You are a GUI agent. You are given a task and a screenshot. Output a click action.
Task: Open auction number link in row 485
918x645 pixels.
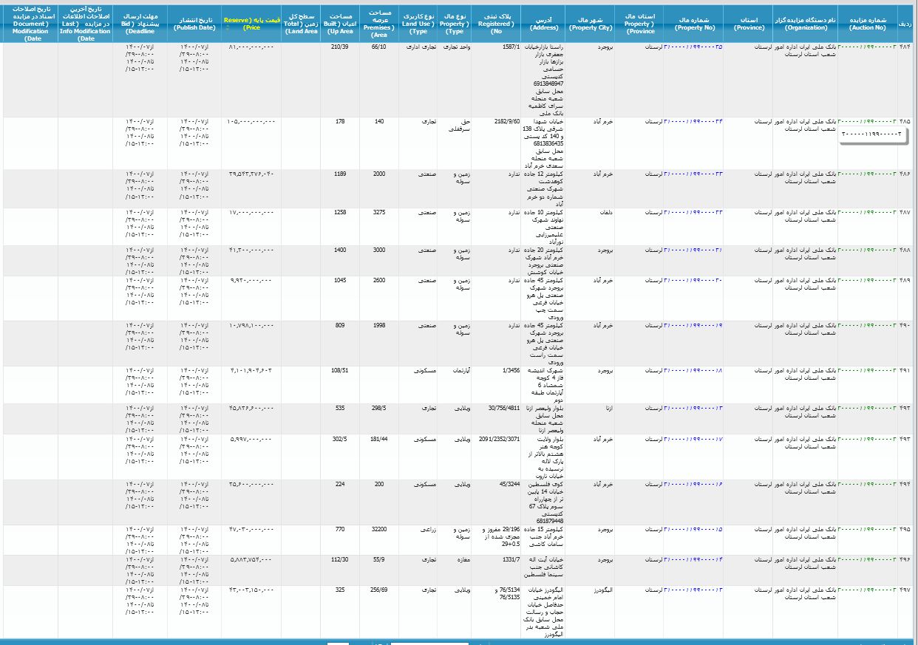(868, 121)
